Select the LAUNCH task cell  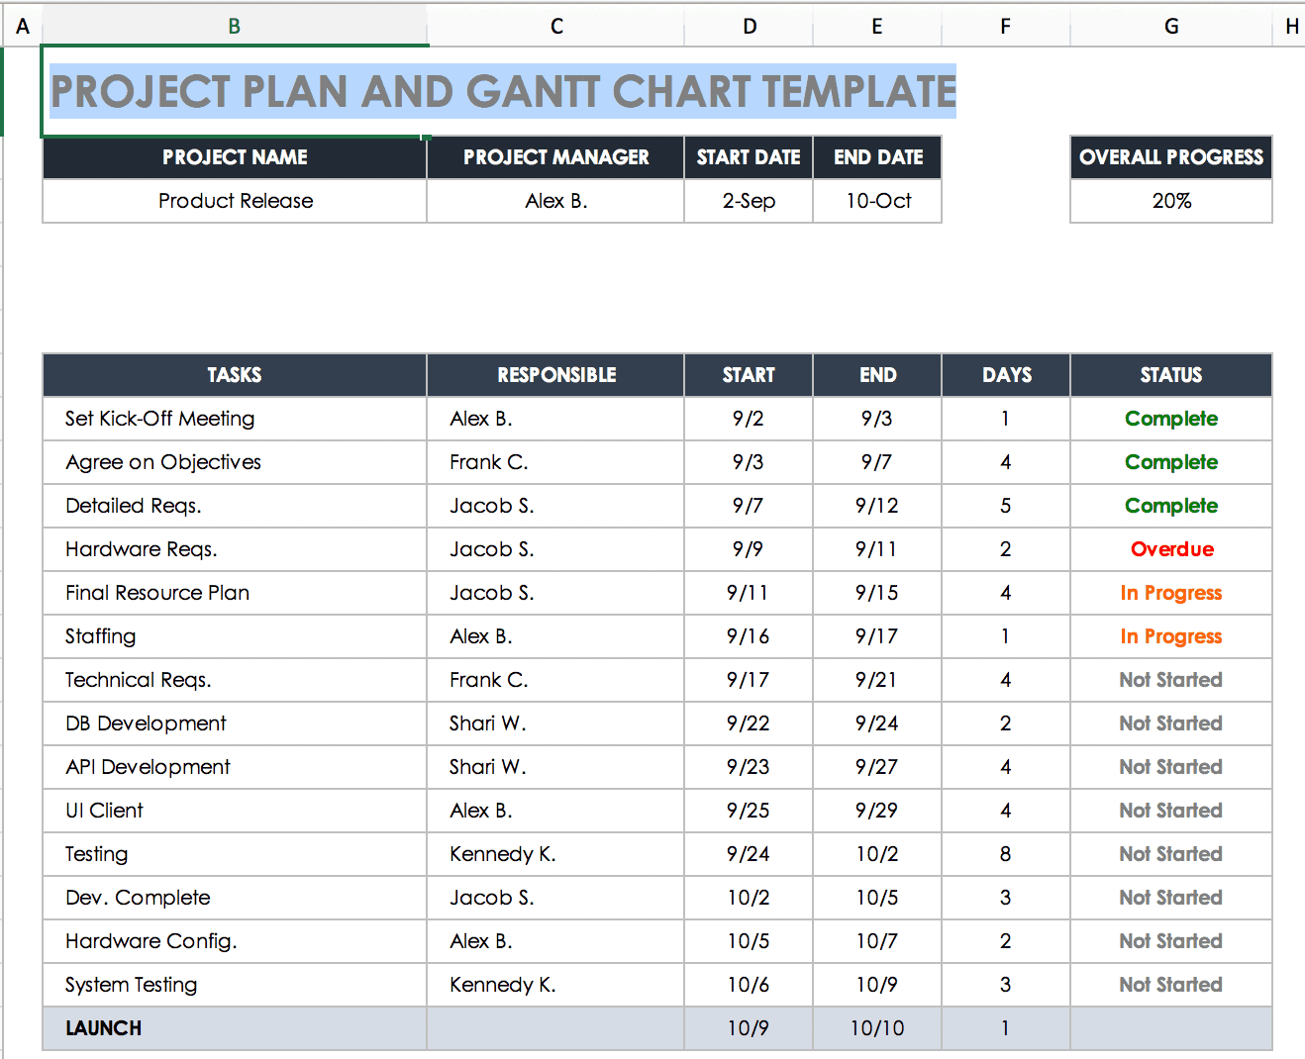tap(235, 1028)
